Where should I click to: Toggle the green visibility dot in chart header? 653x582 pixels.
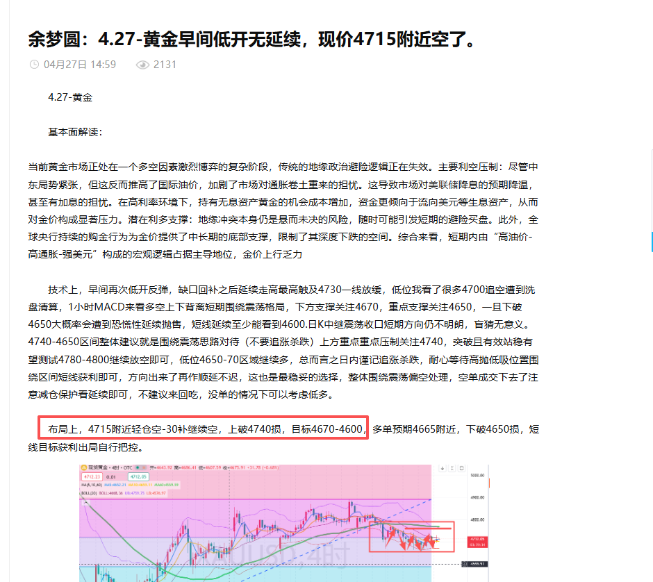pyautogui.click(x=138, y=466)
